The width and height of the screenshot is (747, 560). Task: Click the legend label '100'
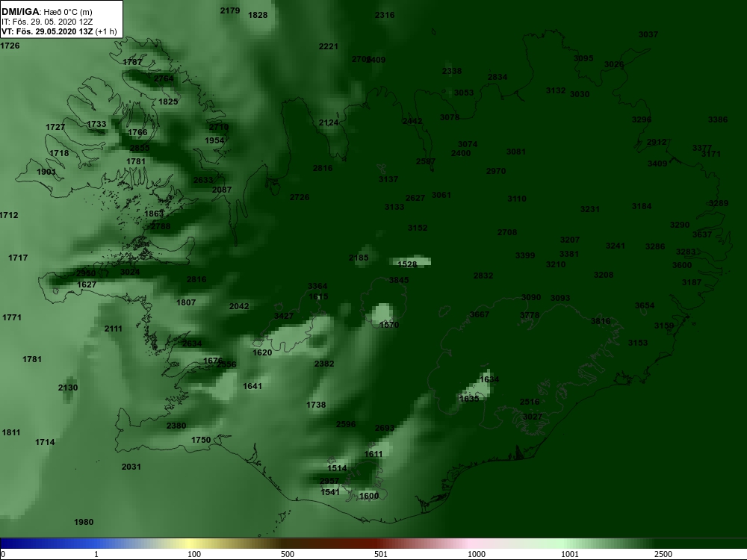point(194,554)
